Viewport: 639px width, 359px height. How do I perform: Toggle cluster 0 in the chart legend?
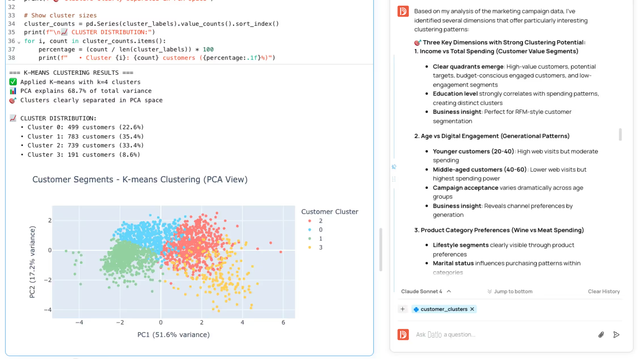pos(315,230)
